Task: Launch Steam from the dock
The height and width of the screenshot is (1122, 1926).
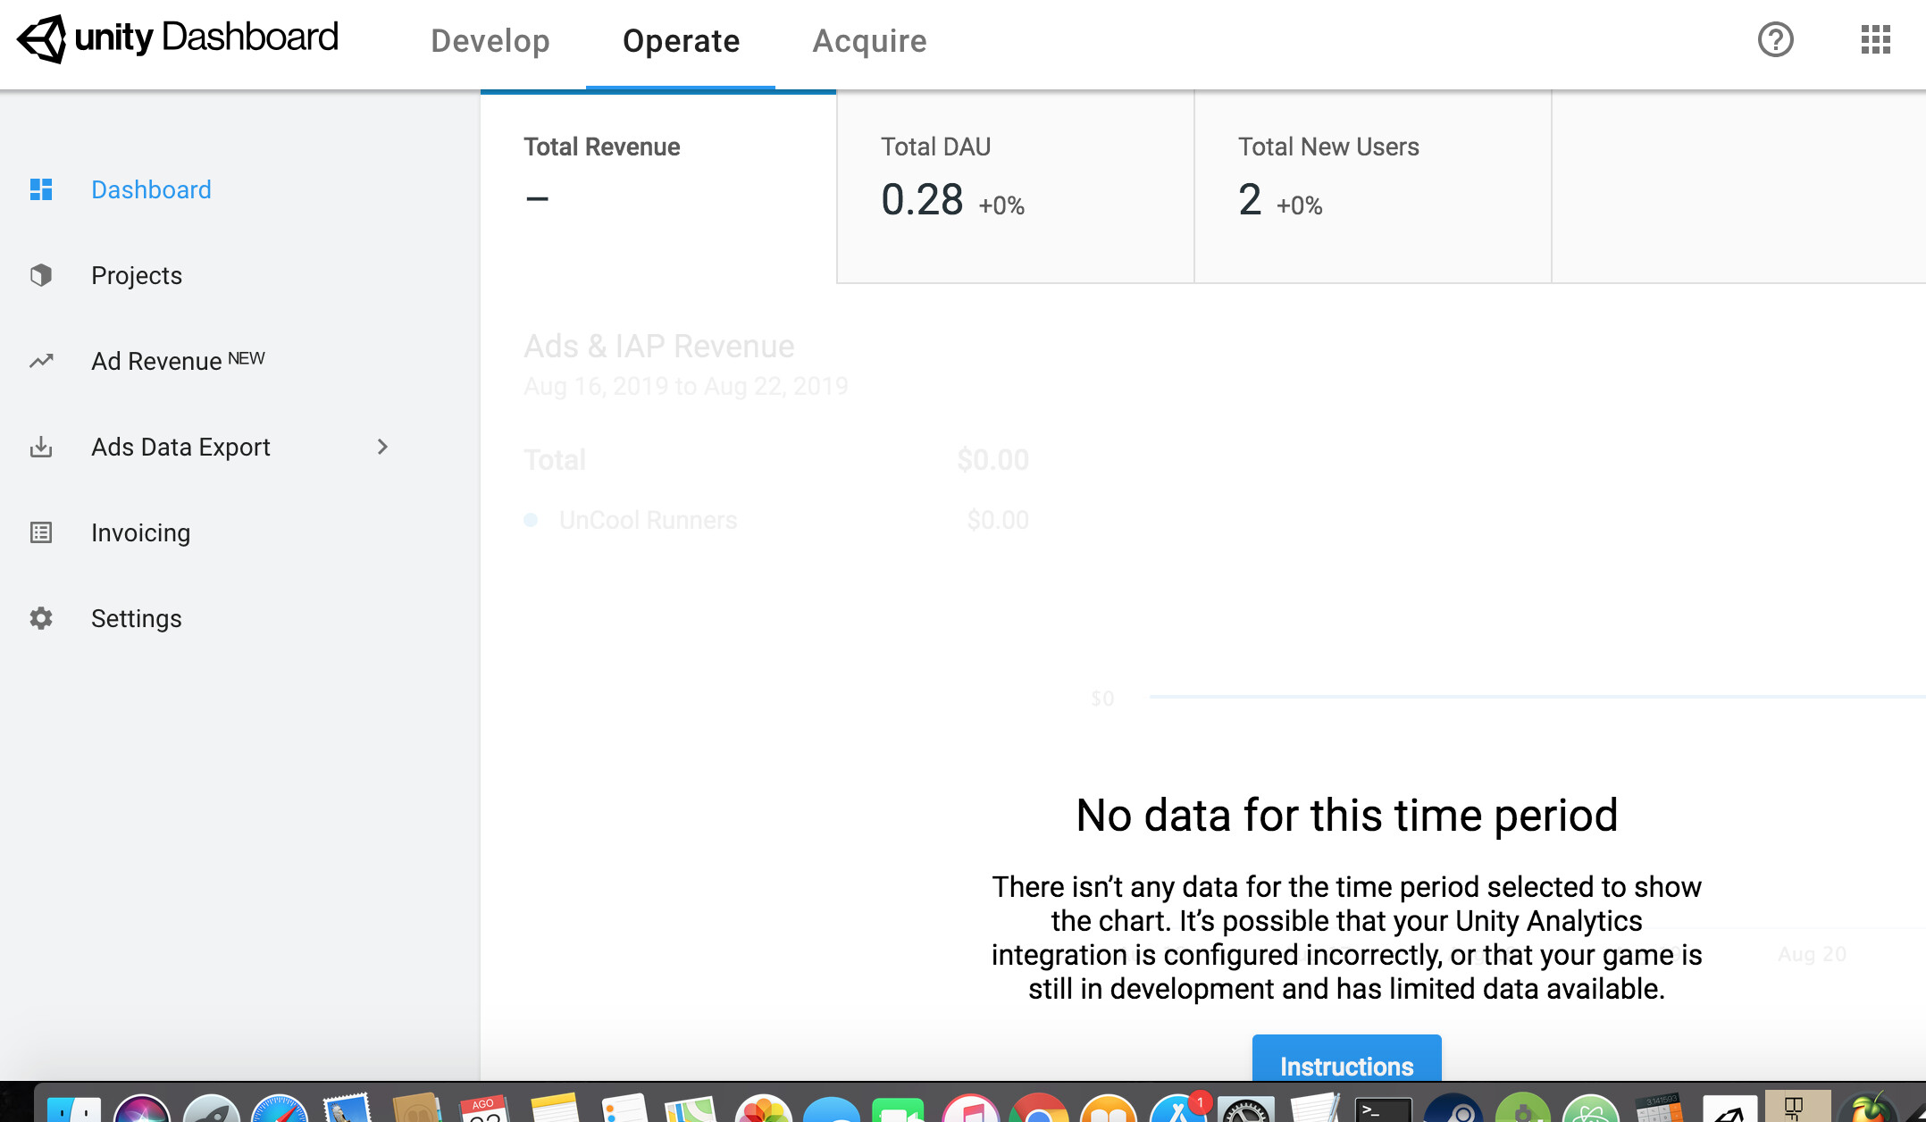Action: click(1455, 1113)
